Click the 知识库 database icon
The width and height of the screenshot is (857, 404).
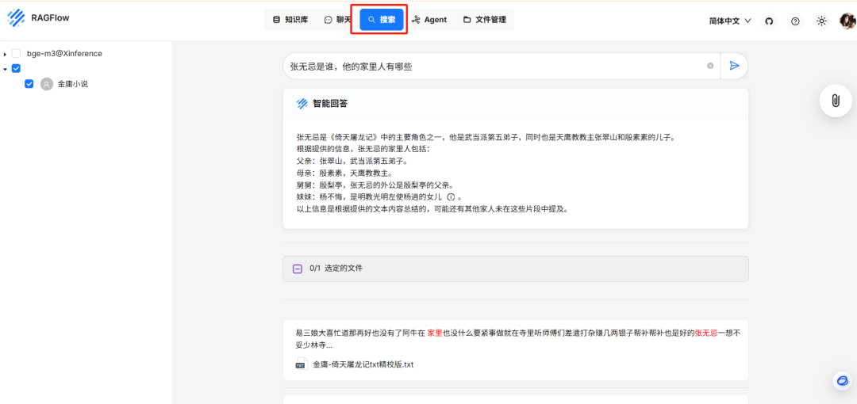pos(276,20)
